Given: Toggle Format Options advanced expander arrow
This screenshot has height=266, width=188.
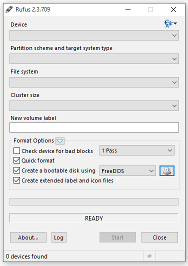Looking at the screenshot, I should (x=60, y=141).
